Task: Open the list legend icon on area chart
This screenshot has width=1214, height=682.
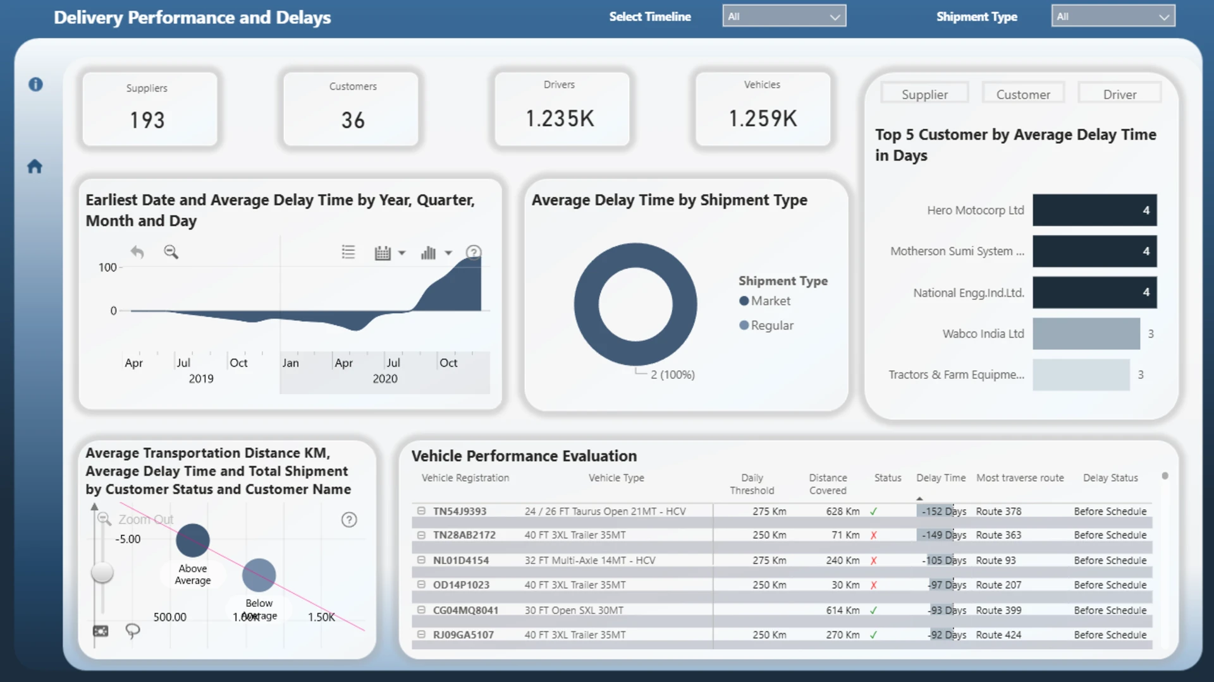Action: (348, 253)
